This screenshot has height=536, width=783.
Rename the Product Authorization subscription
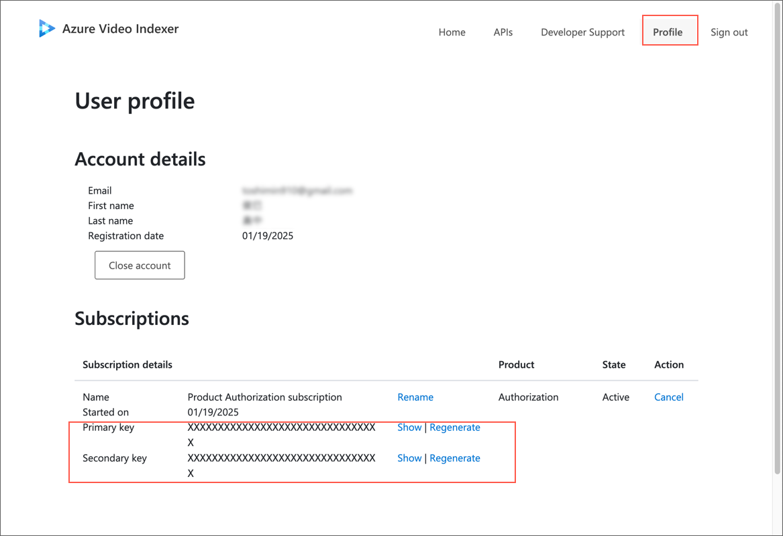(x=415, y=397)
